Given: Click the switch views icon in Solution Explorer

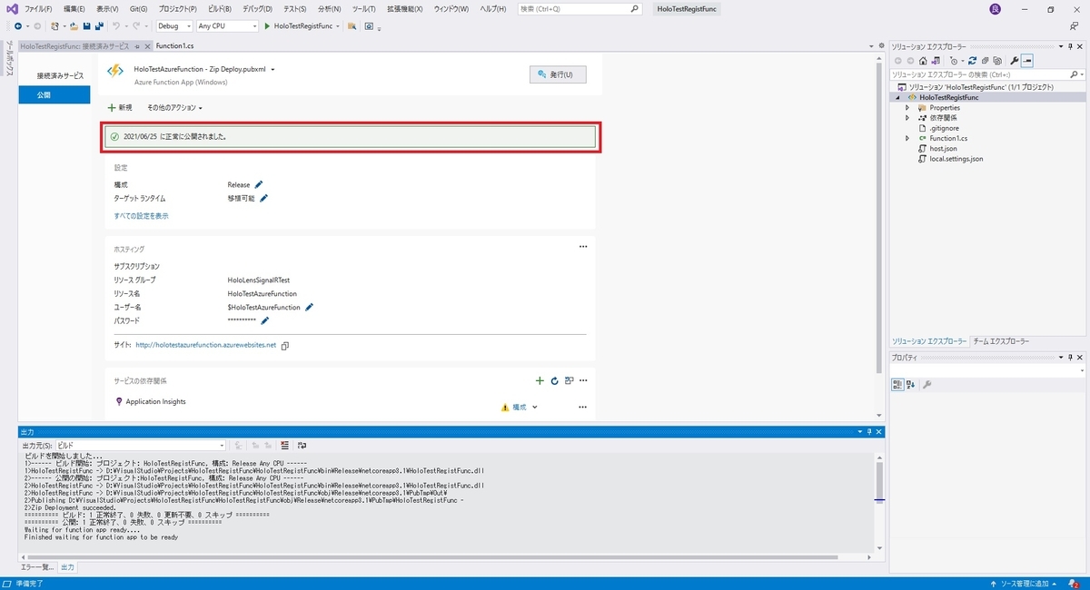Looking at the screenshot, I should [936, 61].
